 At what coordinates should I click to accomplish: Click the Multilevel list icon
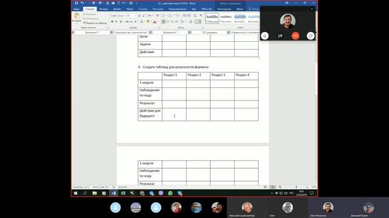pyautogui.click(x=177, y=16)
